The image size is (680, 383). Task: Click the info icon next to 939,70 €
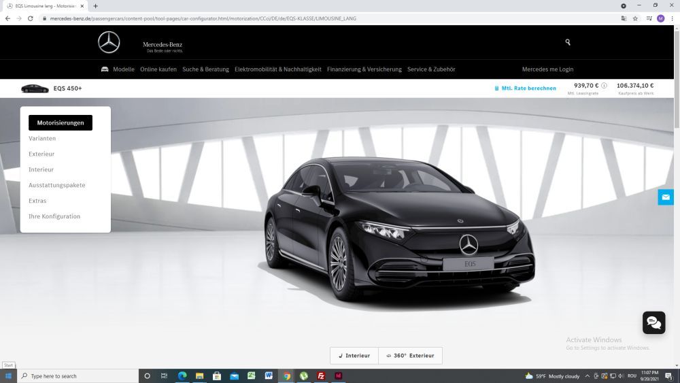(604, 86)
